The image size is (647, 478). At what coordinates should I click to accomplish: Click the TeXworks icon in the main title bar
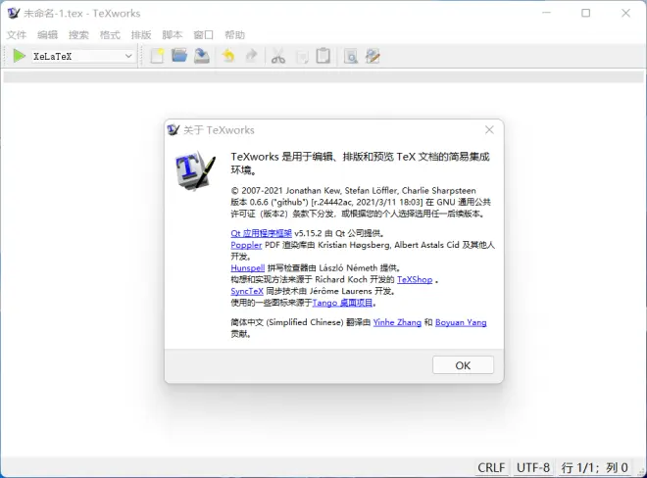tap(14, 13)
